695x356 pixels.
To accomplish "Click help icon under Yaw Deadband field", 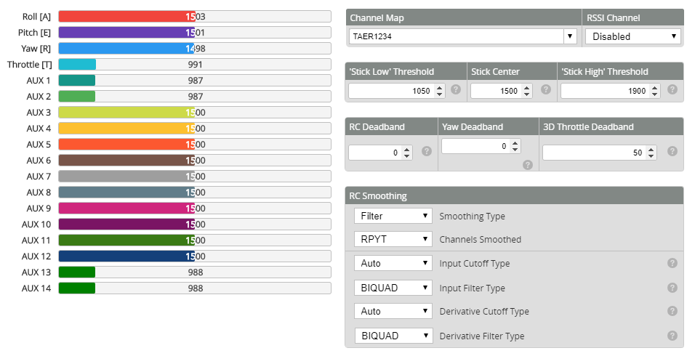I will (528, 165).
